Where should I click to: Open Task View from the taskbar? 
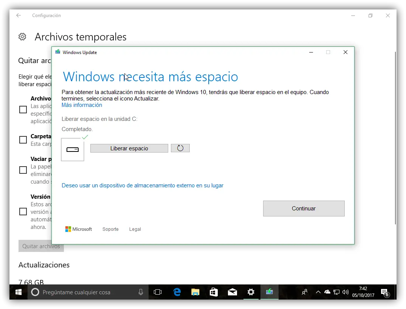pyautogui.click(x=157, y=292)
